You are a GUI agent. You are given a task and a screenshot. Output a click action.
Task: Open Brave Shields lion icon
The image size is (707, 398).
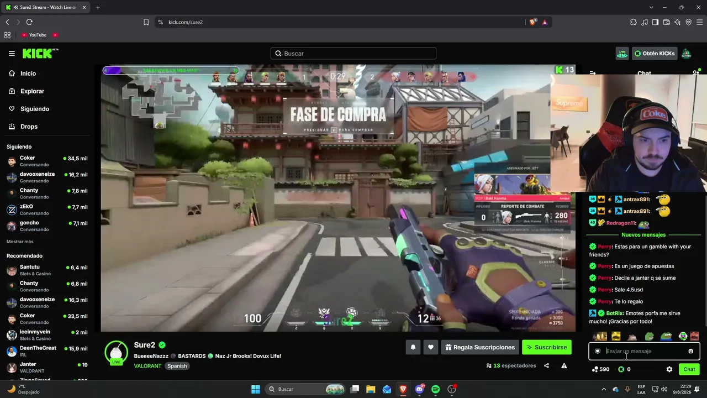[x=533, y=22]
